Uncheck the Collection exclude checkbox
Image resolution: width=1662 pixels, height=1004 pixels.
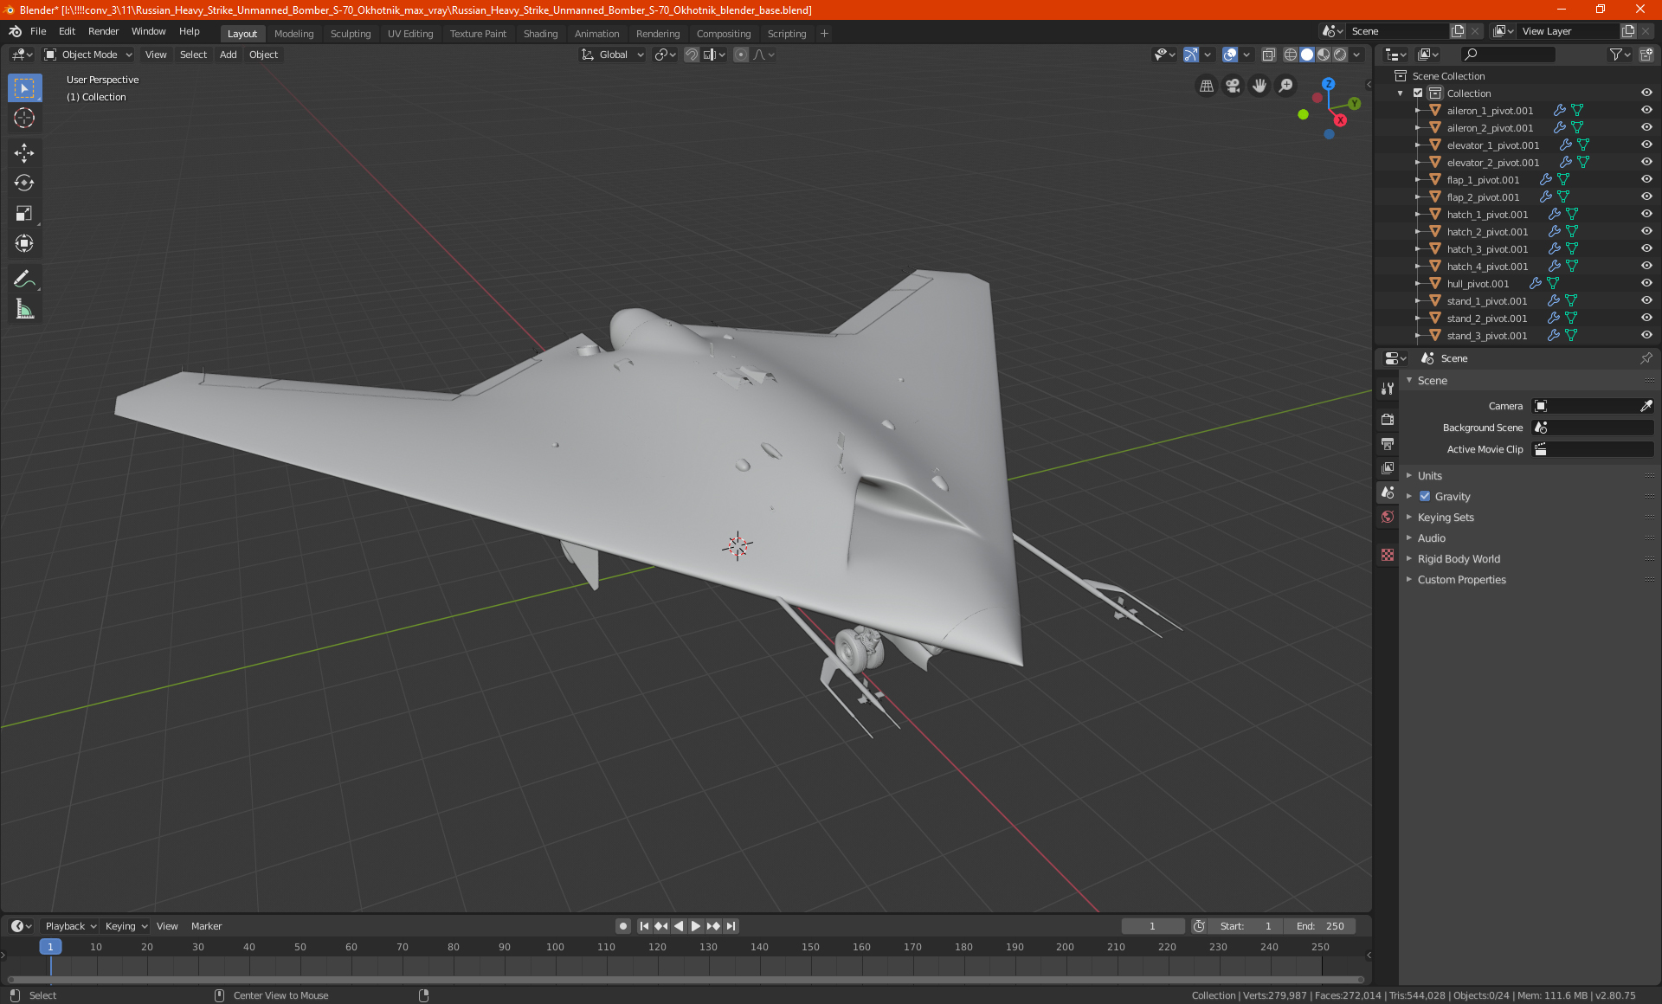tap(1418, 93)
